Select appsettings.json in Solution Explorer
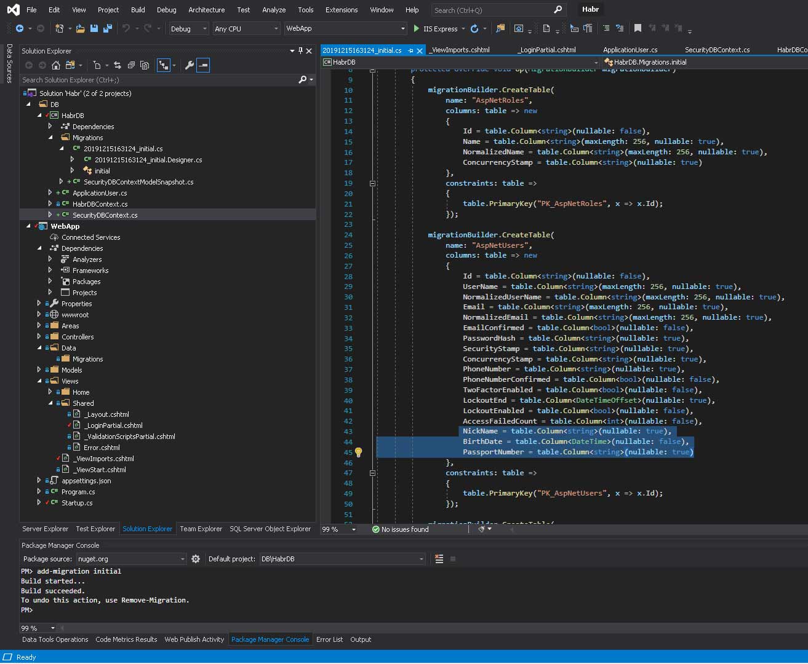 [x=86, y=481]
